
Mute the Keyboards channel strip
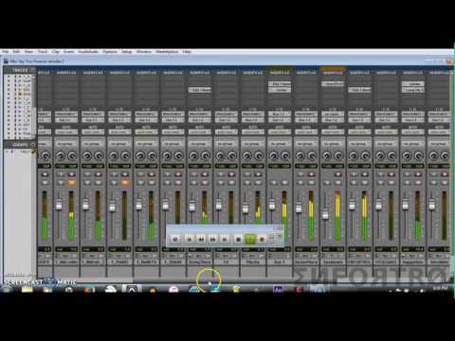point(338,183)
